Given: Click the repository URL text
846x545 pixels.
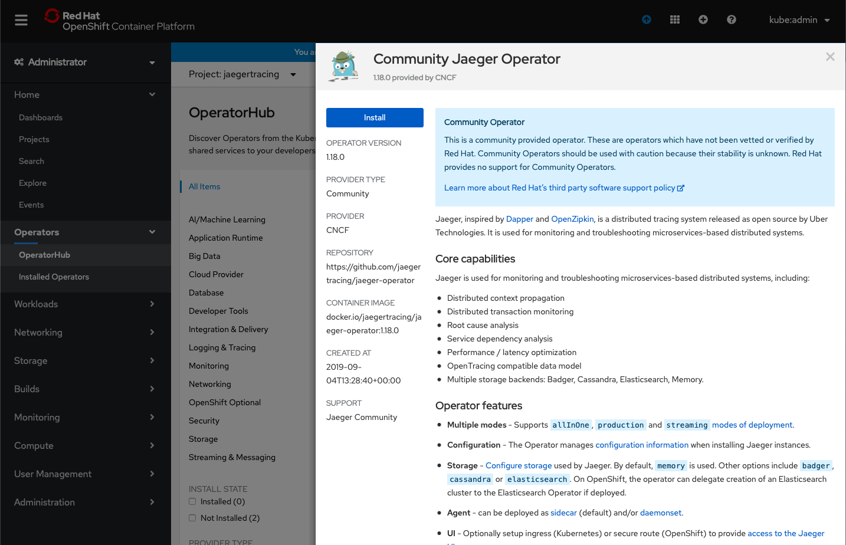Looking at the screenshot, I should (373, 274).
